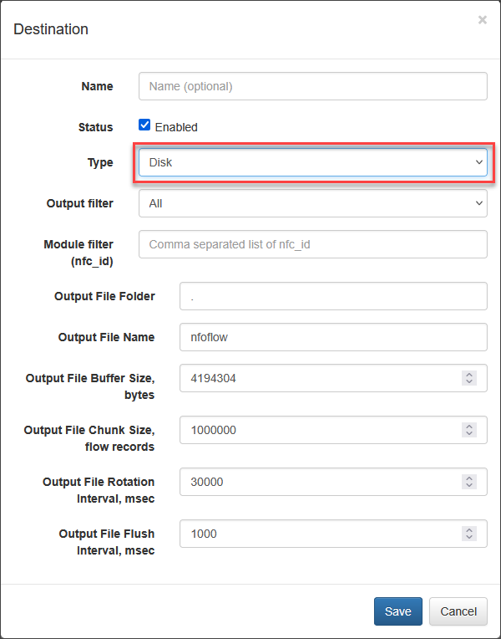The image size is (501, 639).
Task: Uncheck the Enabled status checkbox
Action: pyautogui.click(x=144, y=125)
